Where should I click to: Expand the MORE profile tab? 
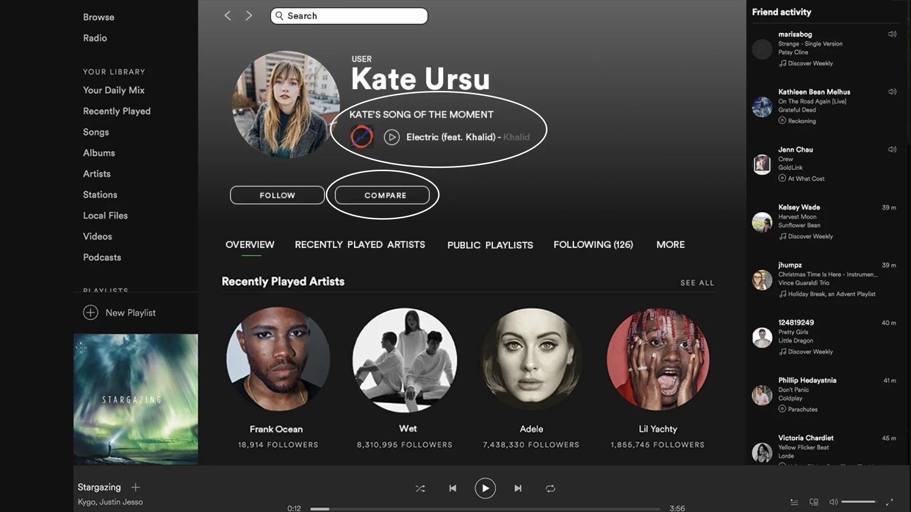(670, 245)
